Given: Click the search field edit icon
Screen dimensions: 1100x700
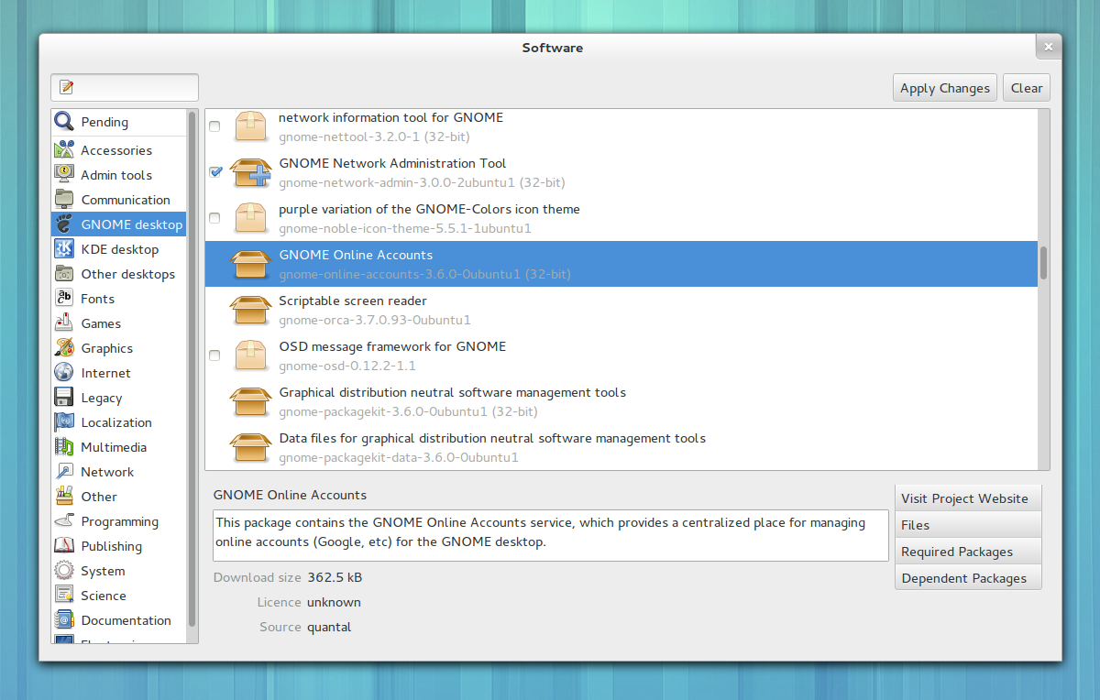Looking at the screenshot, I should [66, 87].
